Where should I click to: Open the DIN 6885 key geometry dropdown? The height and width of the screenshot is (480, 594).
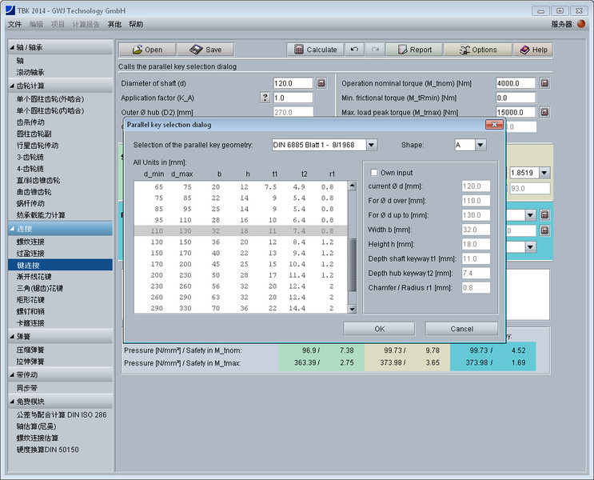pyautogui.click(x=372, y=145)
